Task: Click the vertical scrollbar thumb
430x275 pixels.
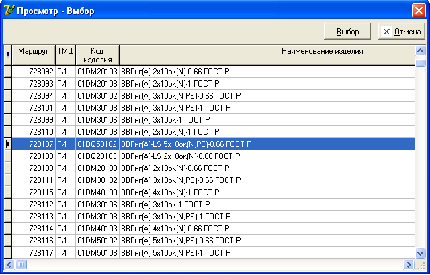Action: (x=420, y=62)
